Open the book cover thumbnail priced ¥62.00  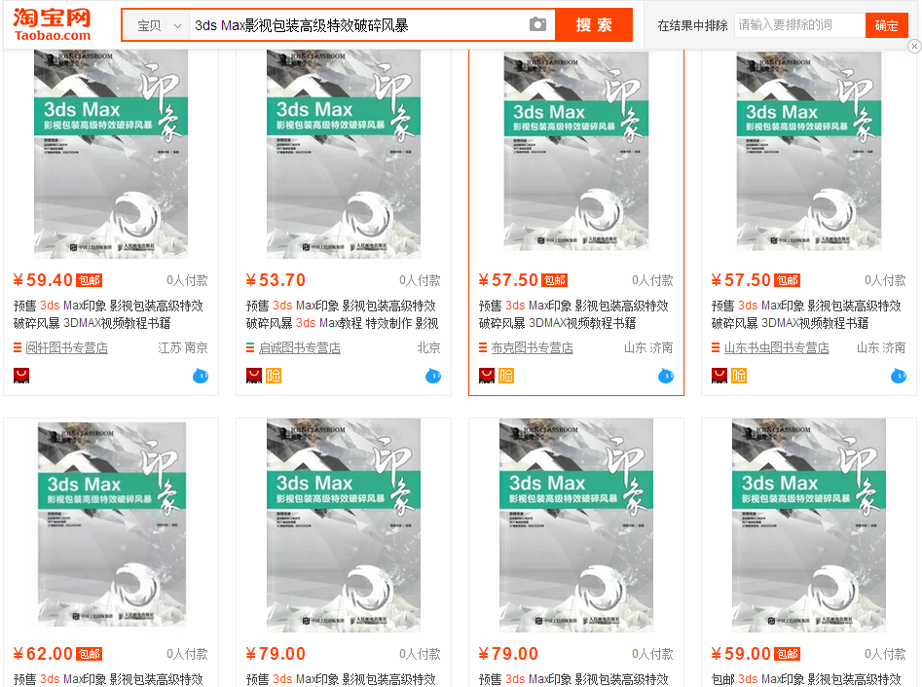coord(112,524)
